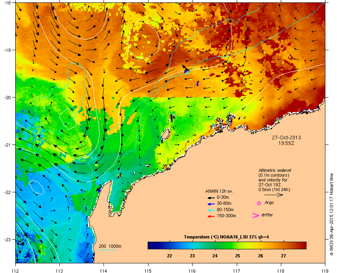Click the cyan 200 1000m isobath line sample
This screenshot has width=337, height=273.
[x=108, y=250]
